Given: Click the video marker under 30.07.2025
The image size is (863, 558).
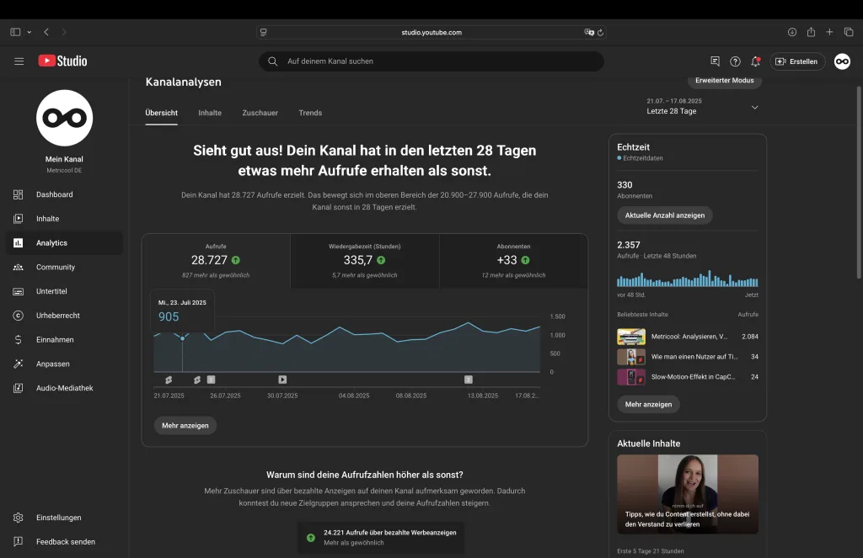Looking at the screenshot, I should (282, 380).
